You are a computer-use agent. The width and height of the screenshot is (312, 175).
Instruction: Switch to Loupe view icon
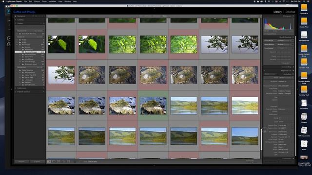[x=54, y=162]
